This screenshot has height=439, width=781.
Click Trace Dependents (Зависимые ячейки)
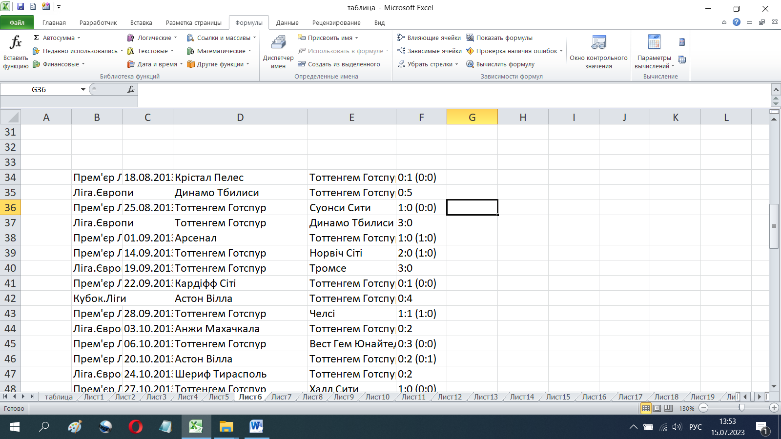[x=430, y=51]
